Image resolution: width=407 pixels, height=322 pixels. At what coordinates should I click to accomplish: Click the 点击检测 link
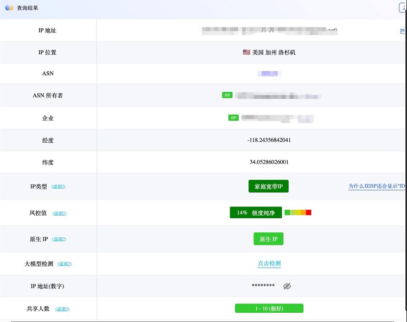pos(269,264)
